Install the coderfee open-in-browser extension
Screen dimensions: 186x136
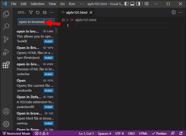(x=48, y=74)
